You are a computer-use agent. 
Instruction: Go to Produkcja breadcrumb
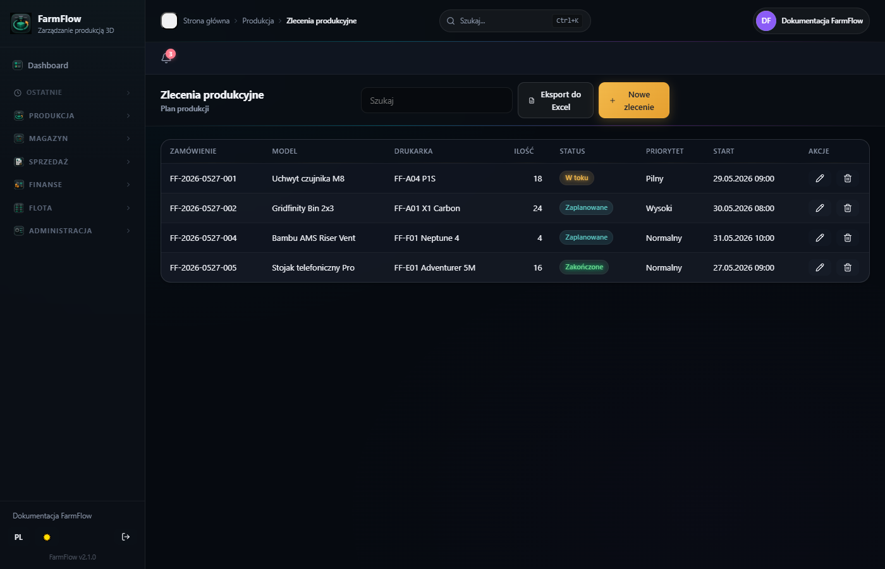click(258, 21)
